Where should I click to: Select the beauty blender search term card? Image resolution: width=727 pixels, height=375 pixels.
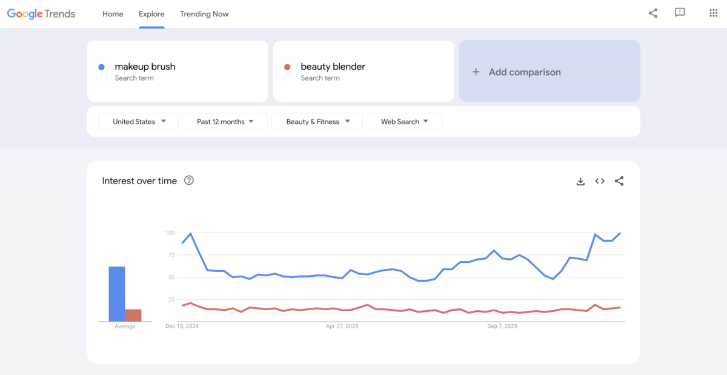(x=363, y=71)
